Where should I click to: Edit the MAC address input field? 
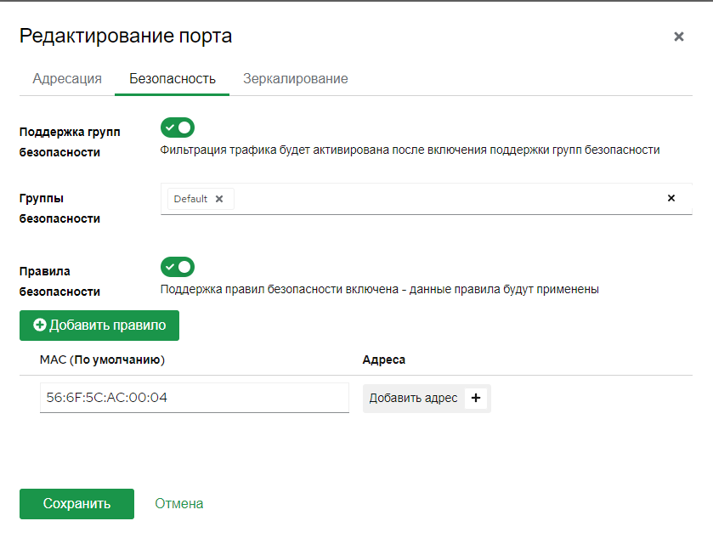(x=194, y=398)
